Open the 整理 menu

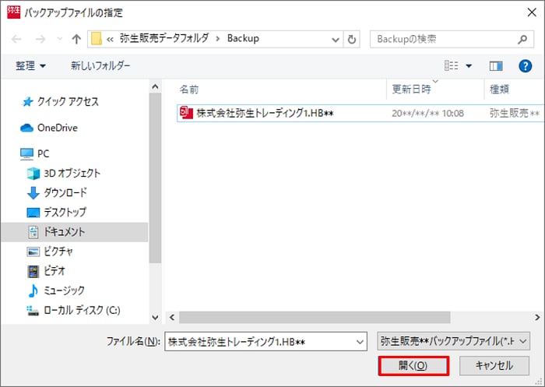click(30, 65)
